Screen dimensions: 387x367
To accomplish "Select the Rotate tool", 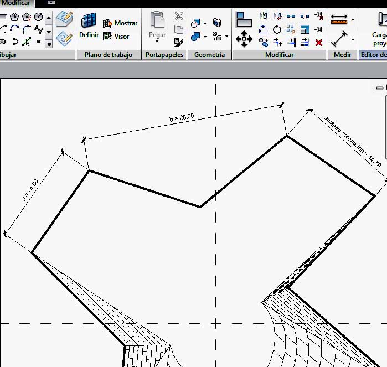I will pyautogui.click(x=277, y=29).
